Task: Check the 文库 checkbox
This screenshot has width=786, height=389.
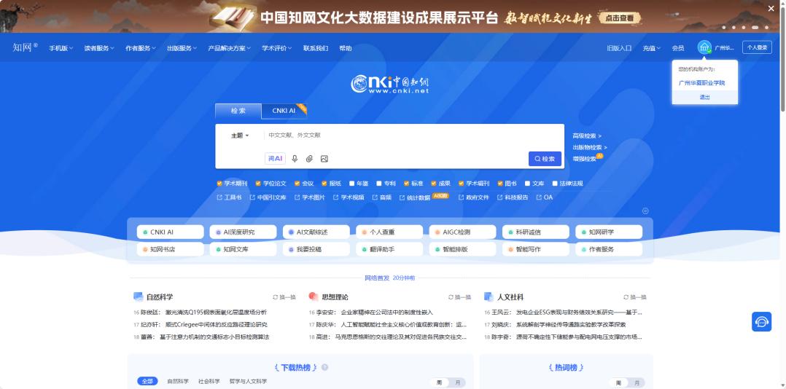Action: point(527,184)
